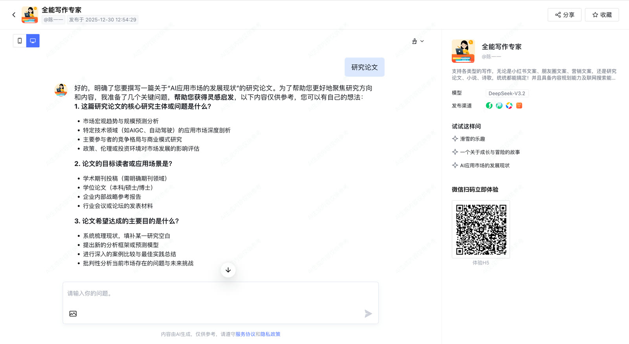Click the image upload icon
The image size is (629, 344).
(x=73, y=314)
